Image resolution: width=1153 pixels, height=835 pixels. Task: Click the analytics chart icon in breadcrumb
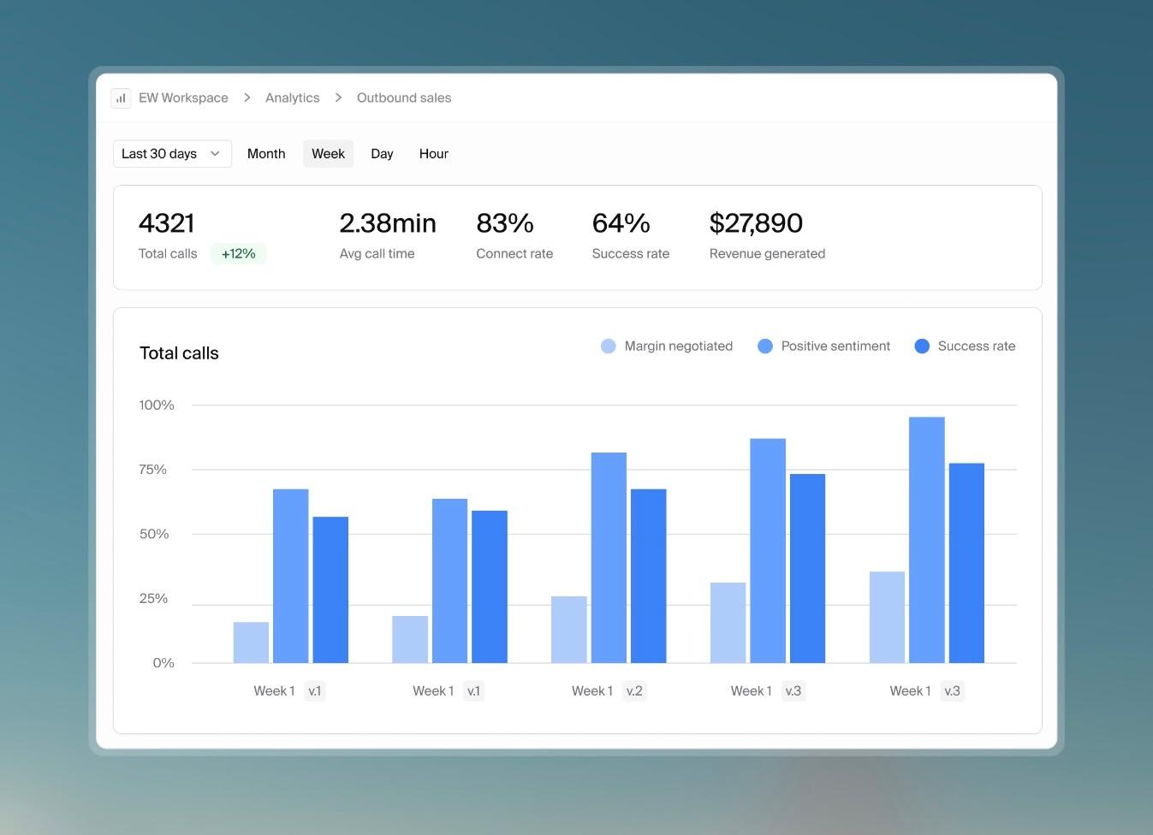120,98
